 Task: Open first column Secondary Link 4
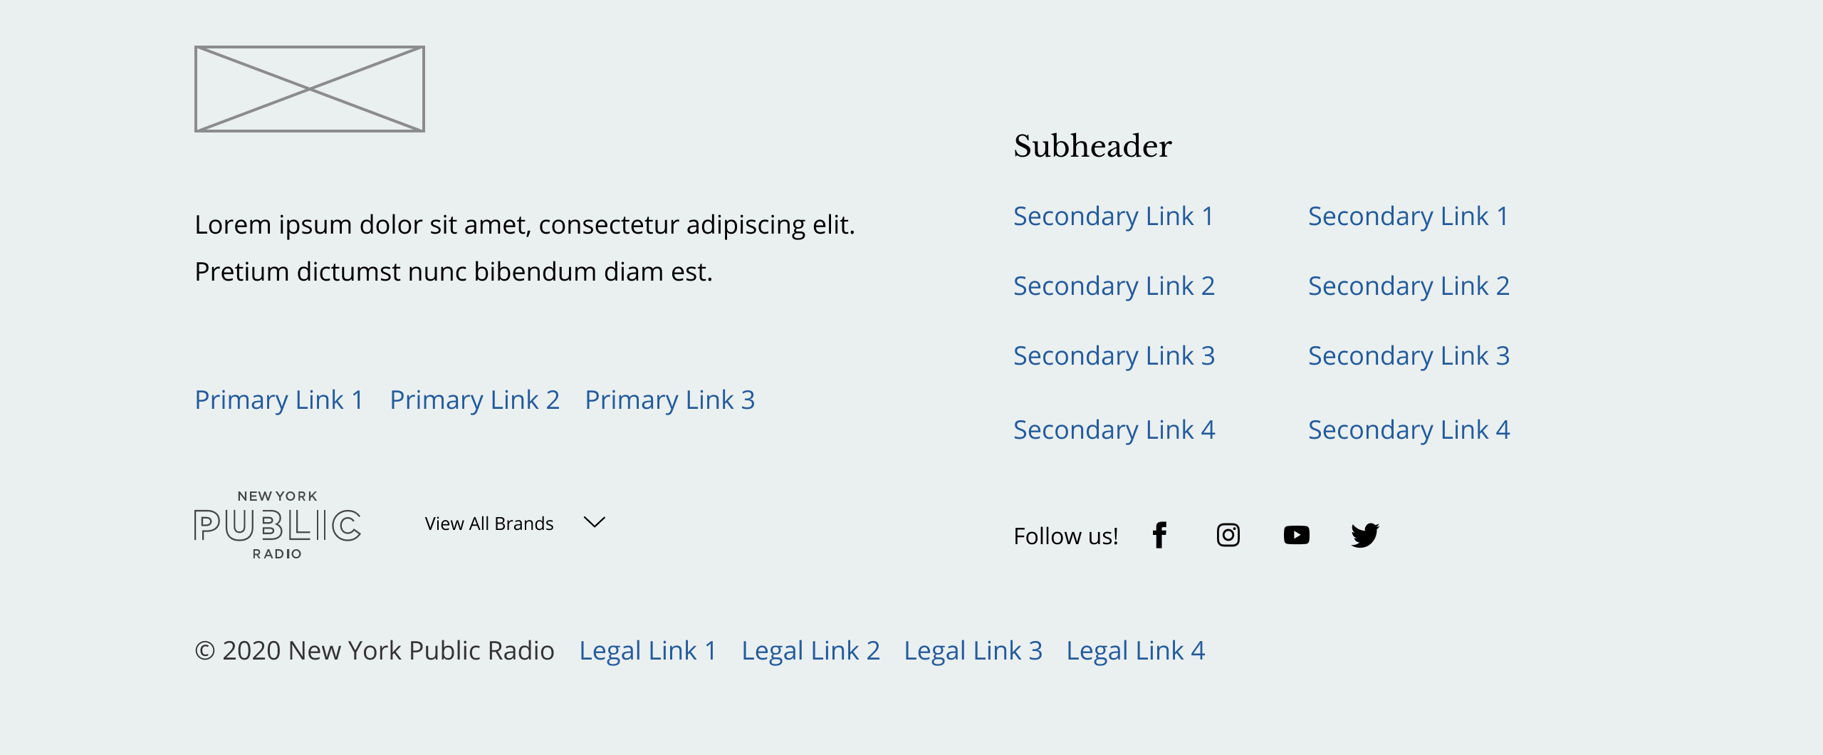1114,430
